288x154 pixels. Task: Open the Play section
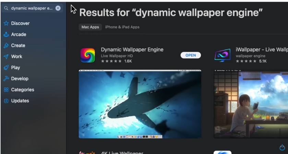click(15, 68)
